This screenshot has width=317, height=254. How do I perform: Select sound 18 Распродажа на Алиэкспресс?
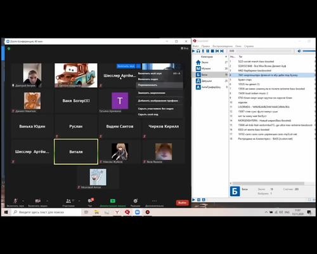pyautogui.click(x=272, y=138)
